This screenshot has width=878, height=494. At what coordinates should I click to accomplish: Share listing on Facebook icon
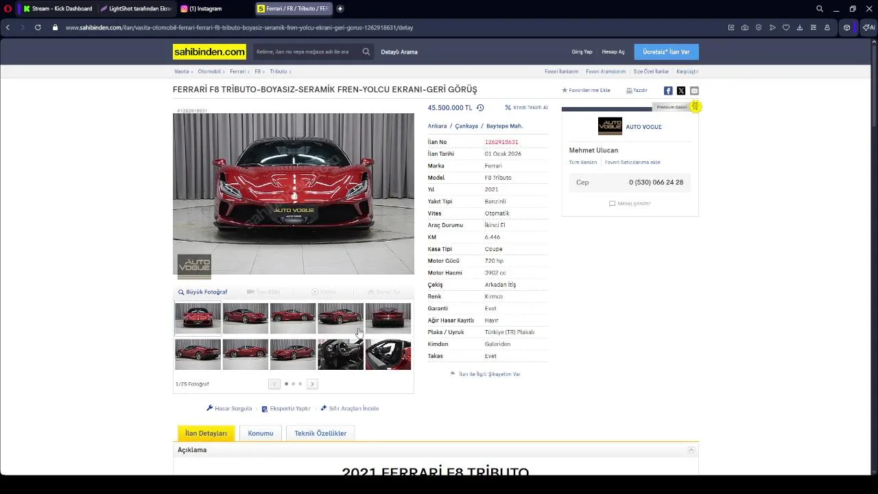tap(668, 91)
